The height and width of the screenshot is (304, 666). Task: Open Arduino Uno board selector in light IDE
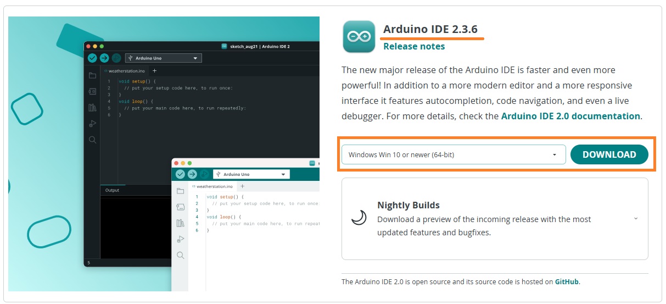click(251, 174)
